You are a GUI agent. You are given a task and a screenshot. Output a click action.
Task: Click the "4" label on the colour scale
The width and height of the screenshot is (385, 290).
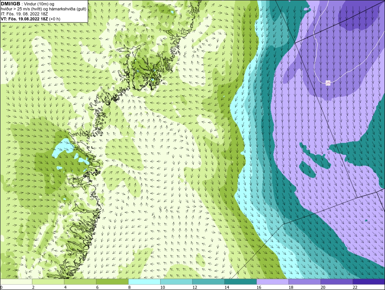tap(65, 287)
